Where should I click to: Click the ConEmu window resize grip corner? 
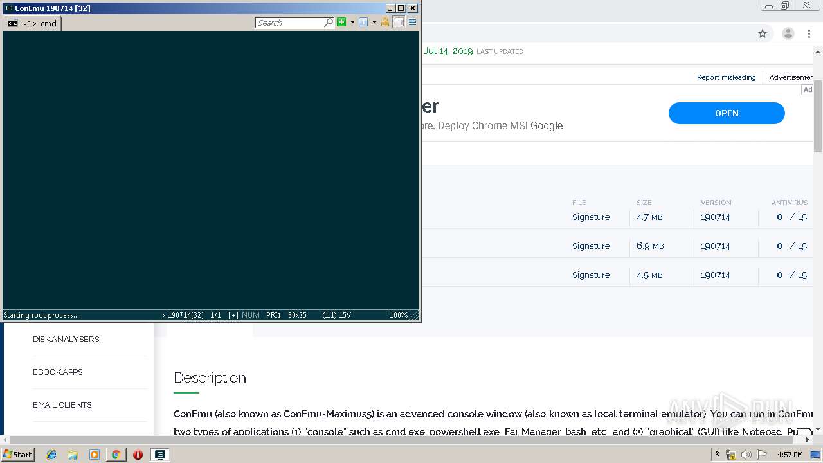[415, 315]
